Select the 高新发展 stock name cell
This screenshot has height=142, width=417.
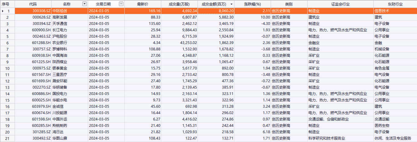[60, 17]
